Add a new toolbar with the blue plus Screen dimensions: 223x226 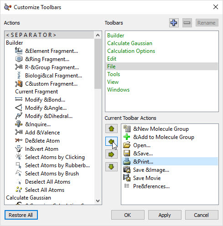pyautogui.click(x=174, y=23)
